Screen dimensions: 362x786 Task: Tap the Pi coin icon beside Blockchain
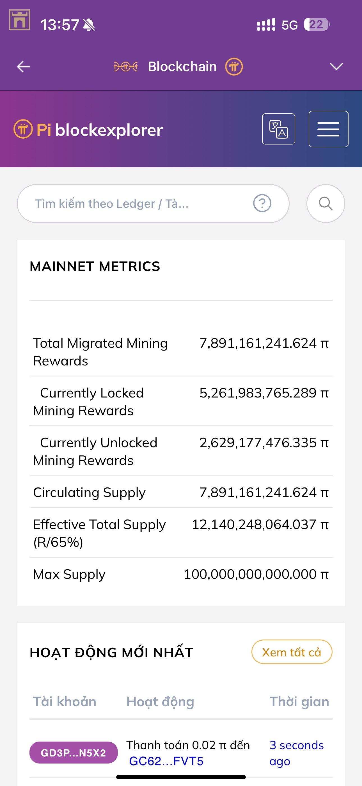(234, 67)
